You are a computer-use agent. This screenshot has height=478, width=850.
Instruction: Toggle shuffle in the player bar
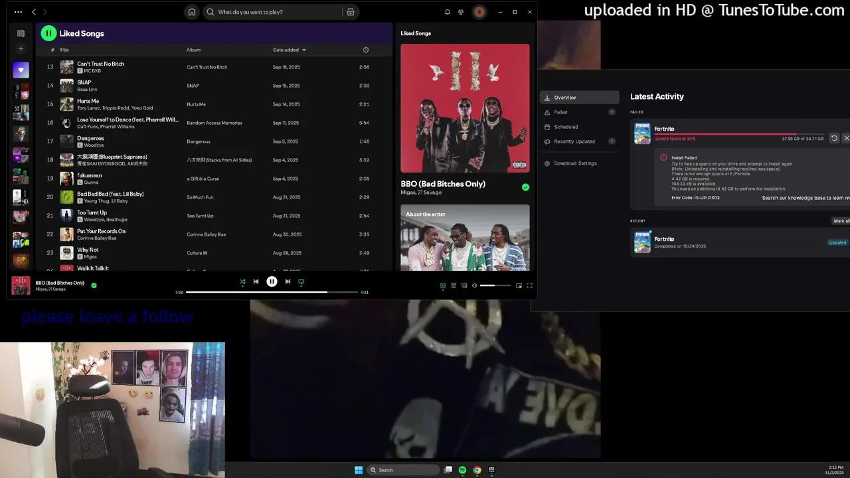(242, 281)
